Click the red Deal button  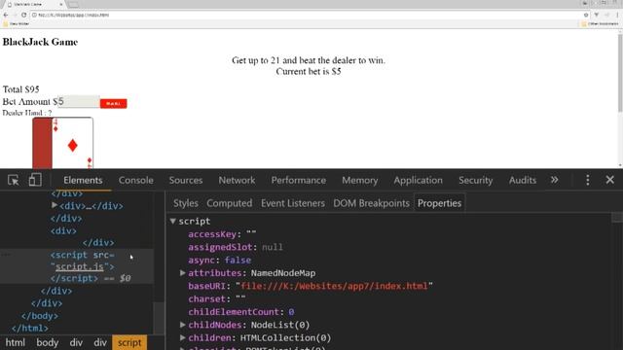[114, 104]
